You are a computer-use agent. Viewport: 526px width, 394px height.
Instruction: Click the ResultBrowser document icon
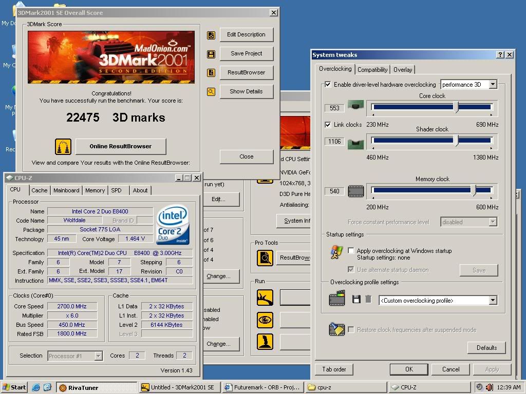point(211,73)
